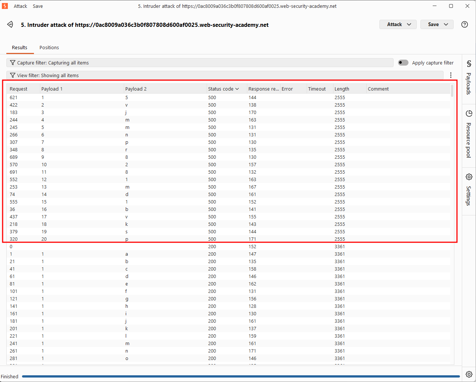Select request 621 row
Screen dimensions: 476x382
(x=228, y=97)
